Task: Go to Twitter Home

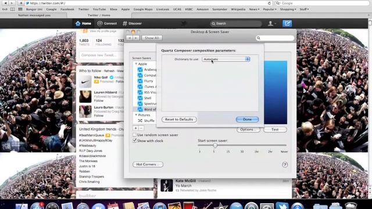Action: click(83, 23)
